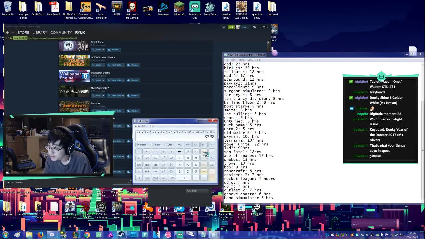Select Grads angle mode in Calculator

pyautogui.click(x=169, y=145)
